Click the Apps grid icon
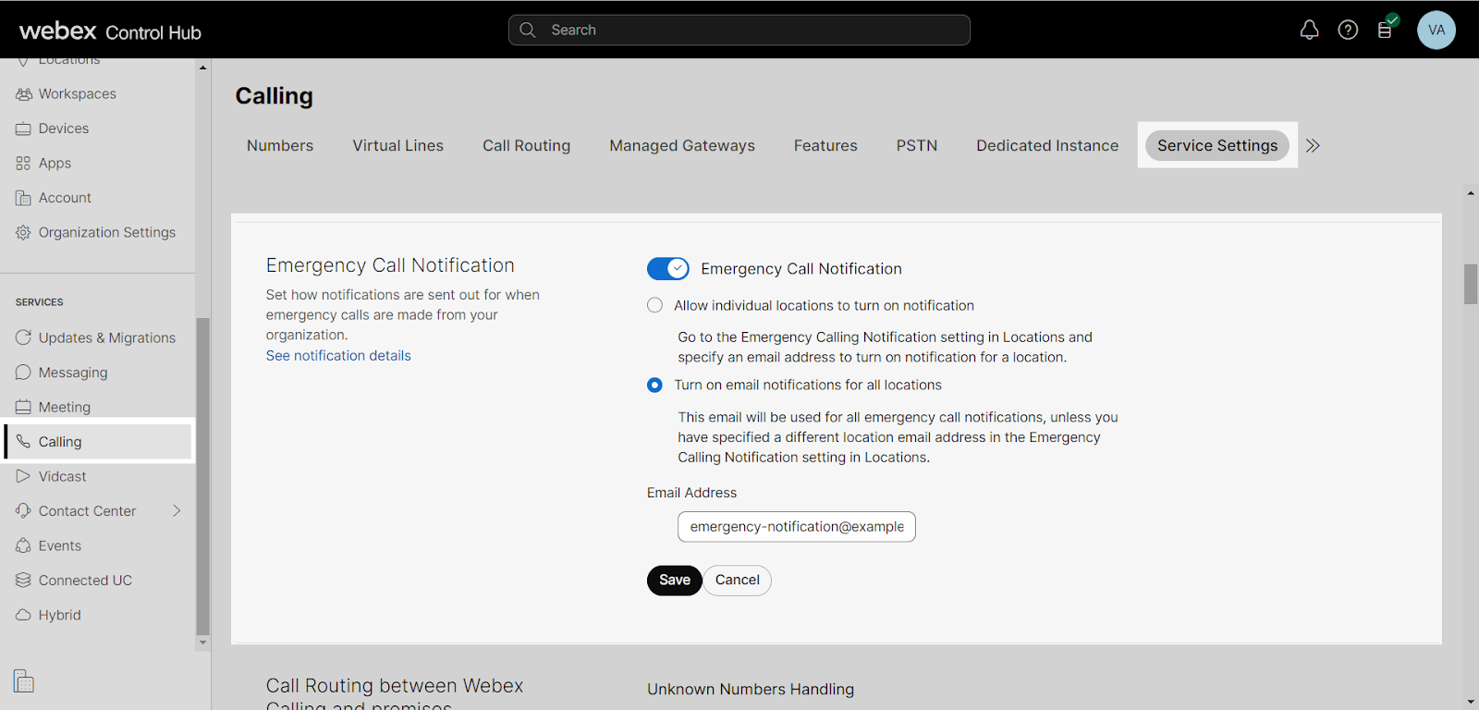The image size is (1479, 710). point(23,164)
